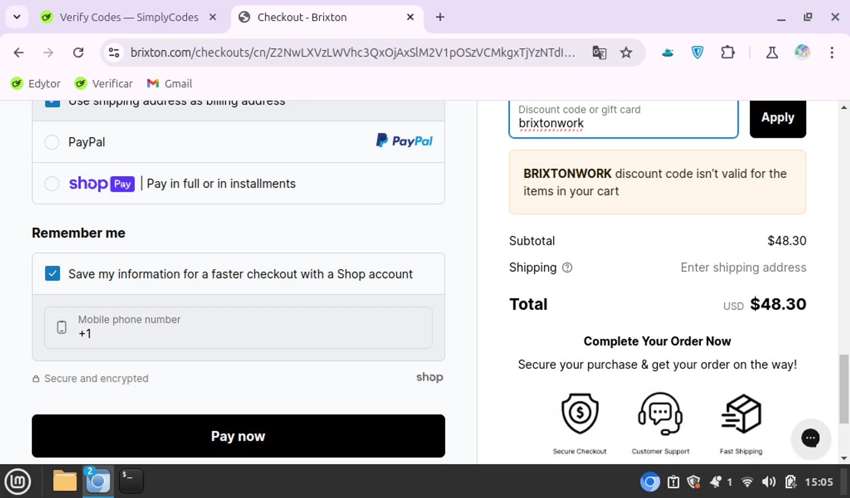Open the tab search dropdown arrow
850x498 pixels.
(17, 17)
